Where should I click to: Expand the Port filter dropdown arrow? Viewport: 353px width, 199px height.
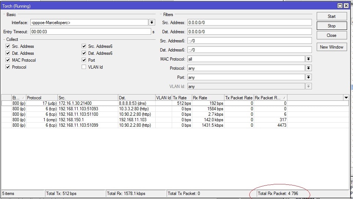pos(309,77)
